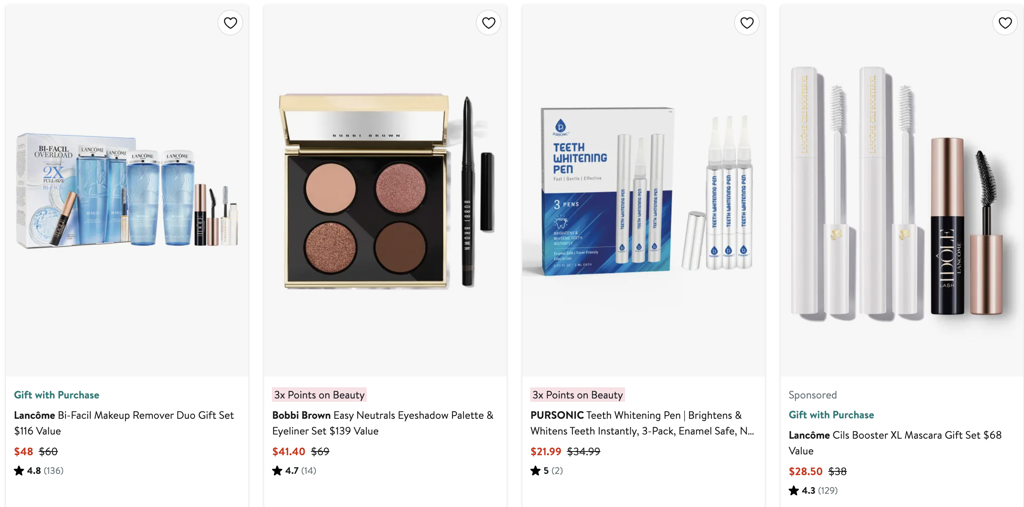This screenshot has height=507, width=1024.
Task: Open 4.8 star rating with 136 reviews
Action: (39, 471)
